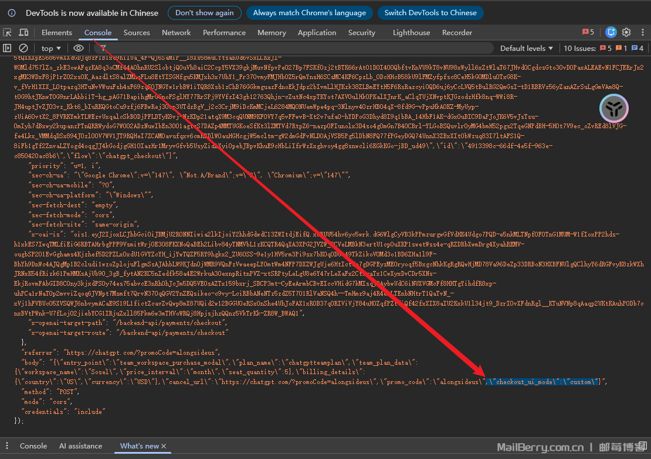The height and width of the screenshot is (459, 651).
Task: Click the "sec-fetch-site": "same-origin" line
Action: 84,225
